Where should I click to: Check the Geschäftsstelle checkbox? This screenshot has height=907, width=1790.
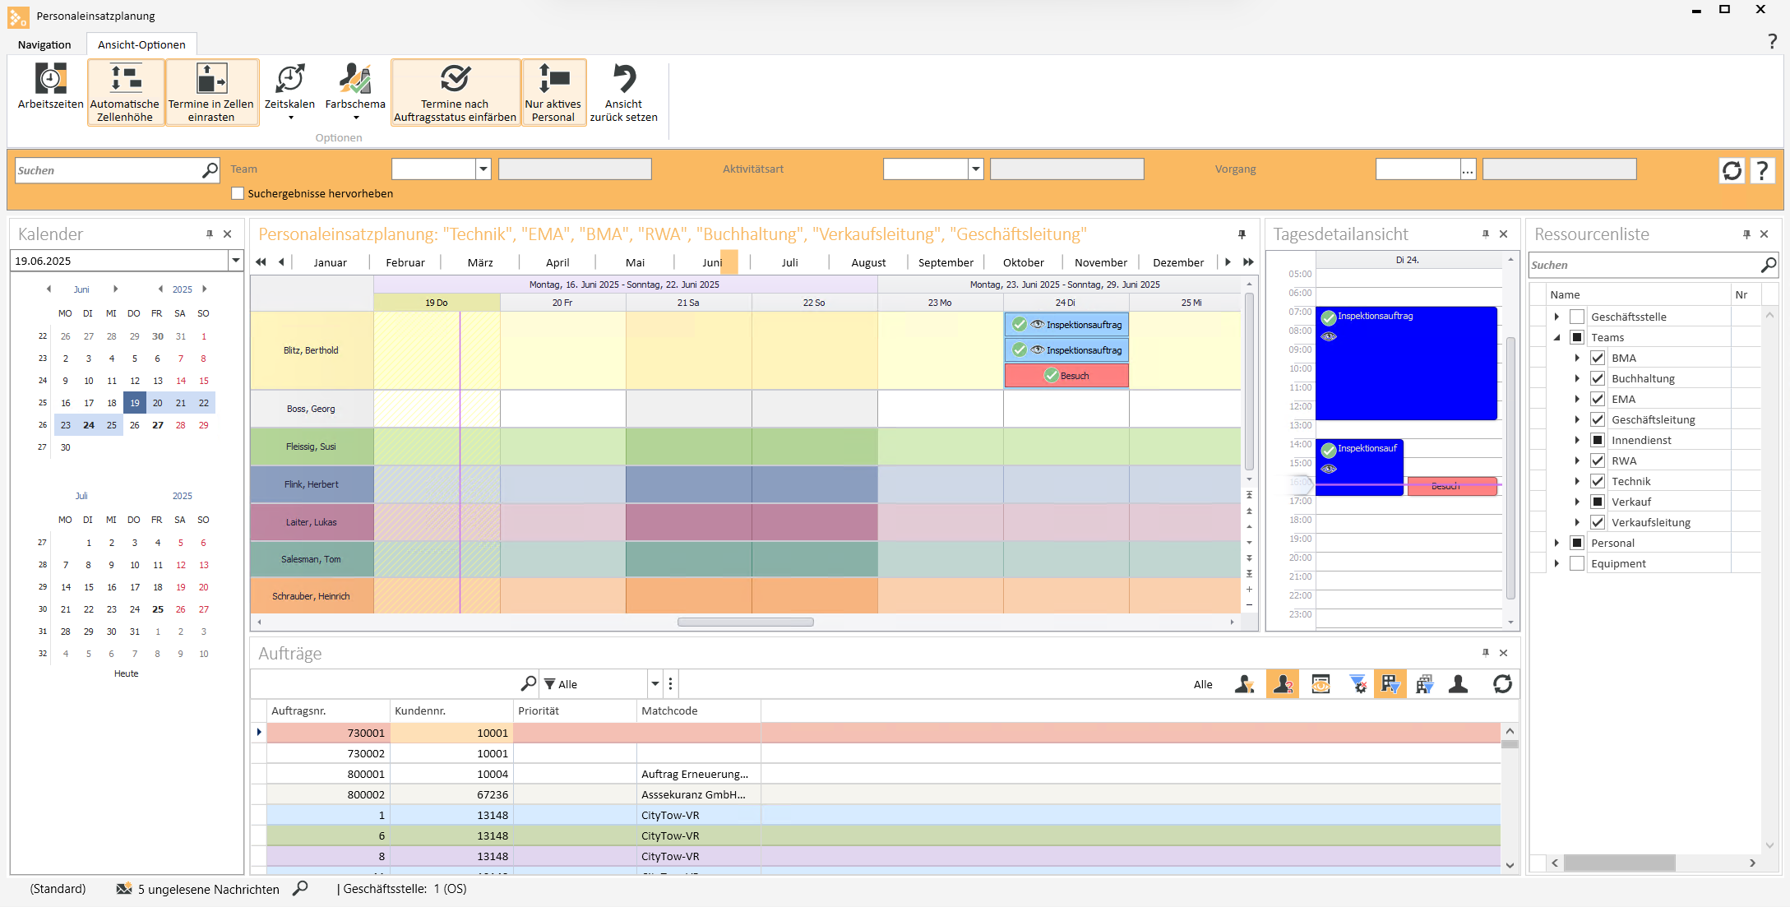(1577, 317)
